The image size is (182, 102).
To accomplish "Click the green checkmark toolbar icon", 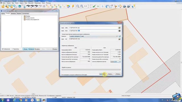I will point(94,6).
